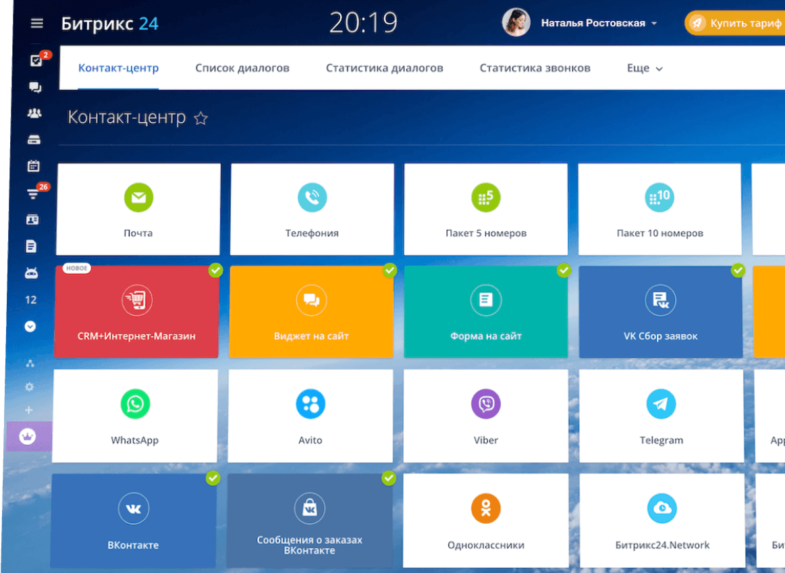Open the calendar sidebar icon

(34, 165)
